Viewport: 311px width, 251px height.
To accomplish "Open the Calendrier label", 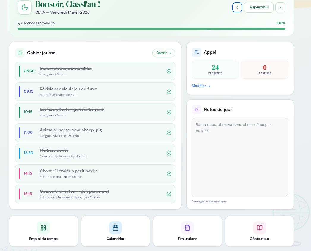I will (116, 239).
